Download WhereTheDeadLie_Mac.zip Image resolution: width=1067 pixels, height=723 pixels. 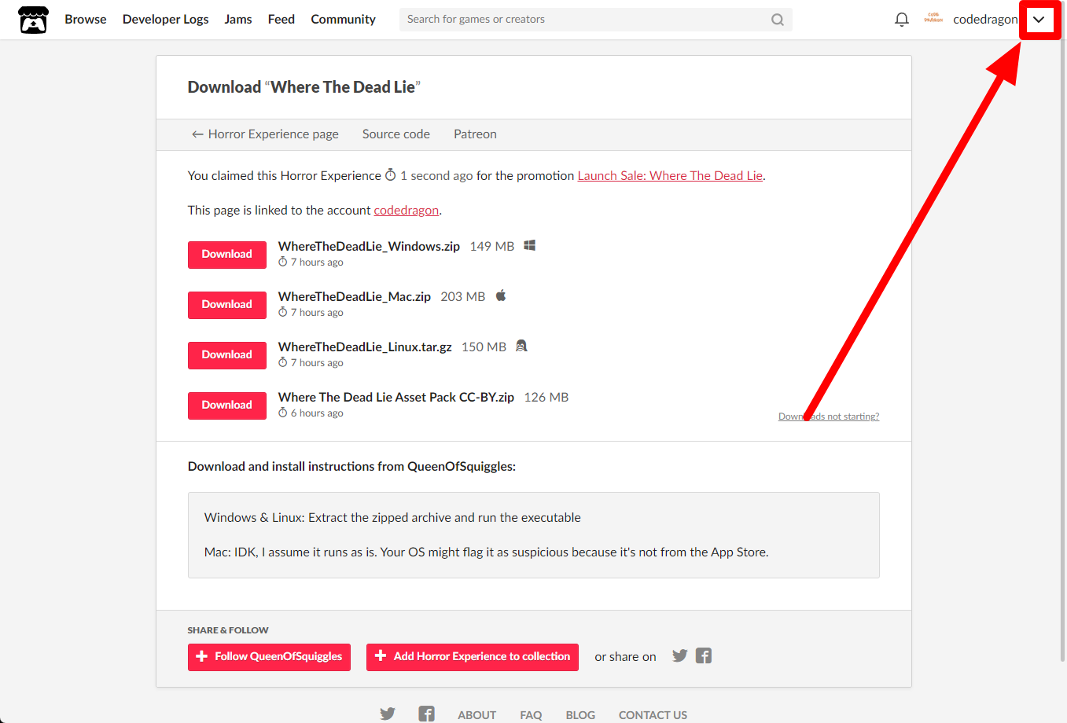pos(227,305)
